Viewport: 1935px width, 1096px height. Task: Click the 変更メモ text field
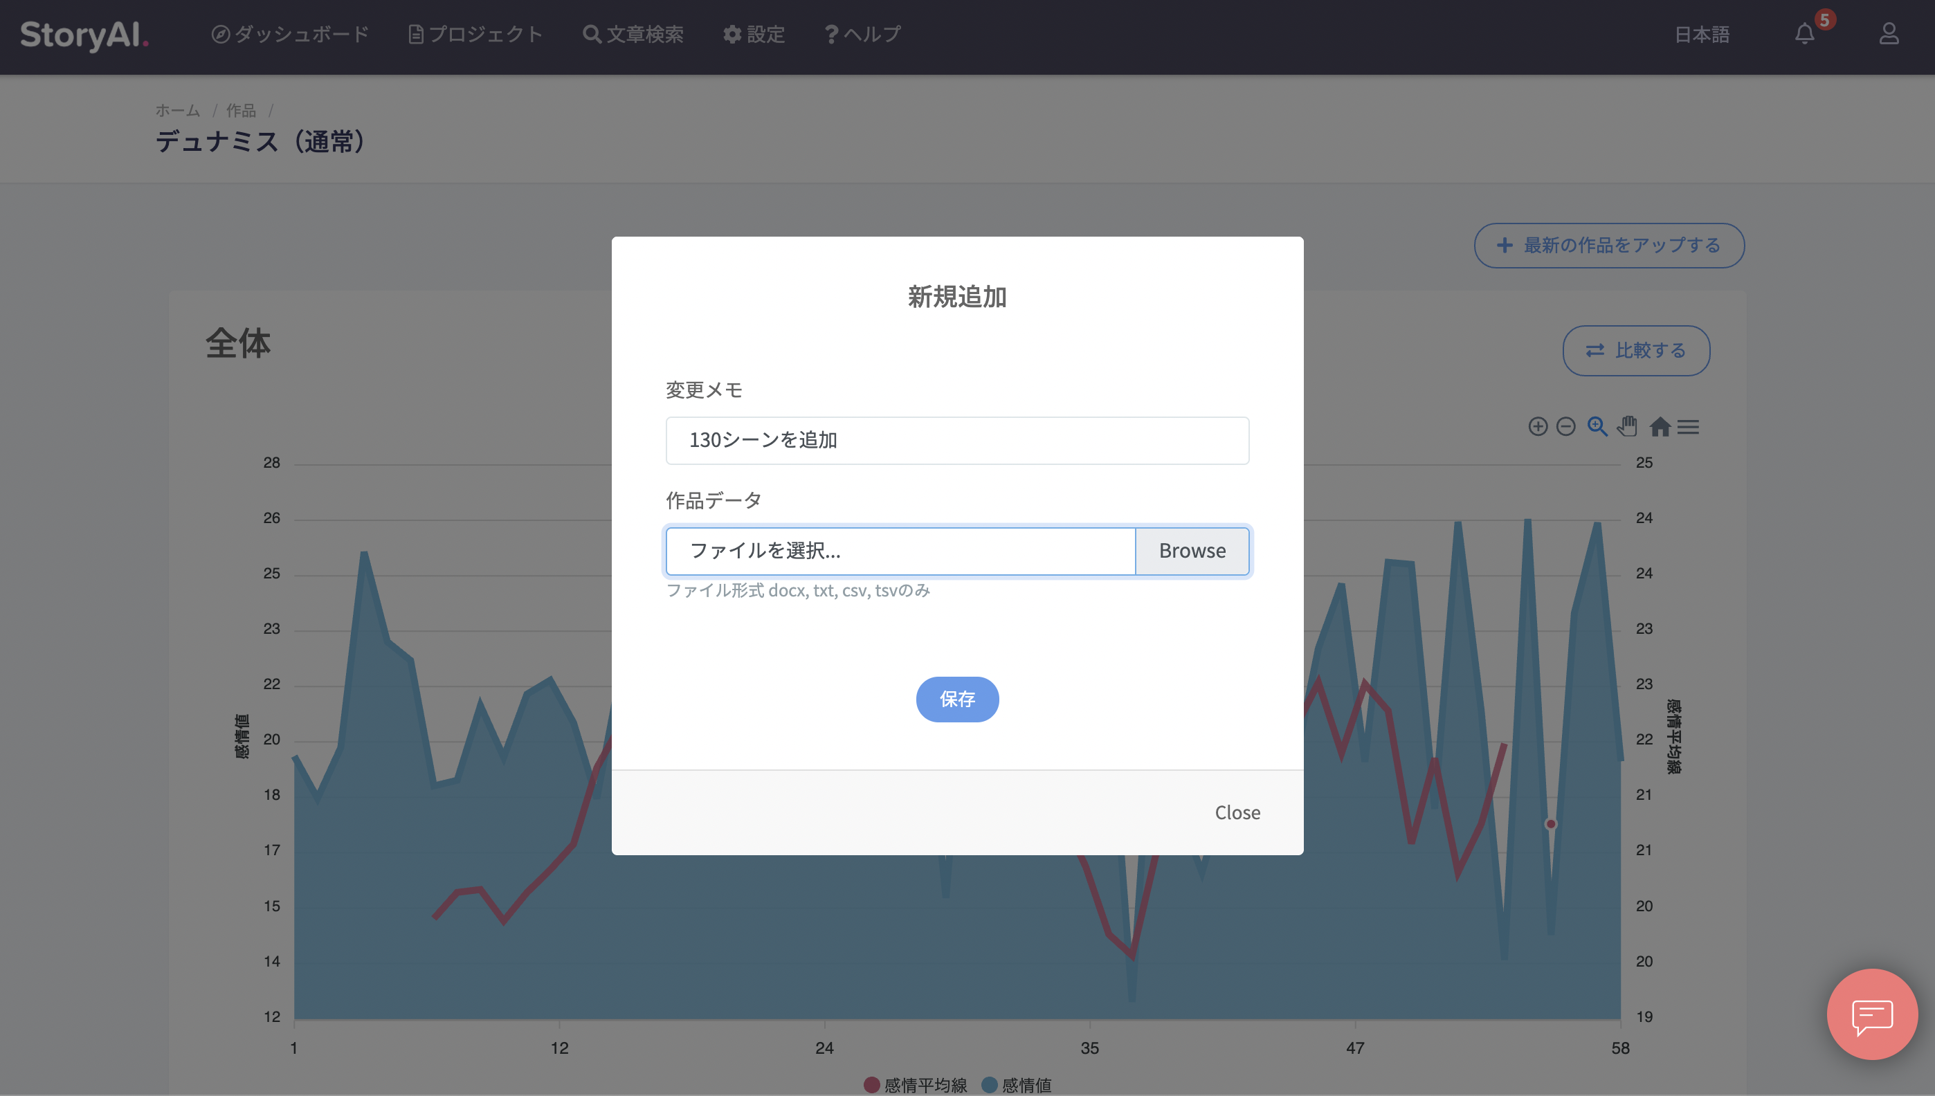coord(957,440)
